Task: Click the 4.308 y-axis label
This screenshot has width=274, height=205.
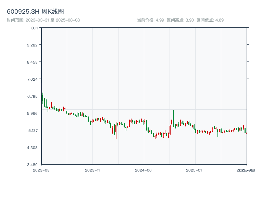Action: pyautogui.click(x=34, y=147)
